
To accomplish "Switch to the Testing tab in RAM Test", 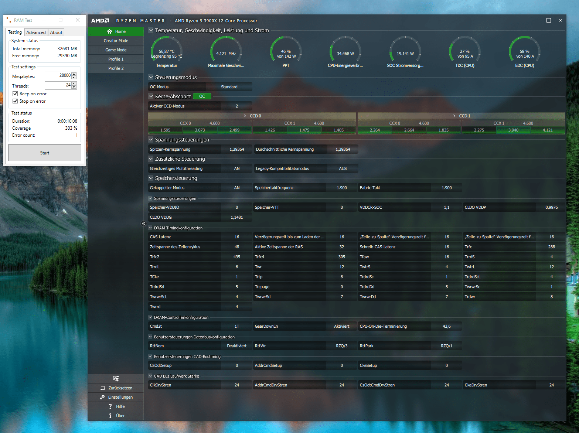I will tap(15, 32).
